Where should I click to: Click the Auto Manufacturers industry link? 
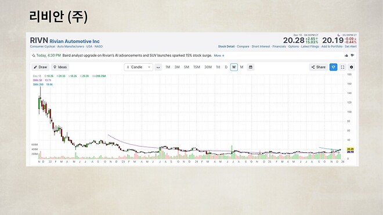click(71, 46)
